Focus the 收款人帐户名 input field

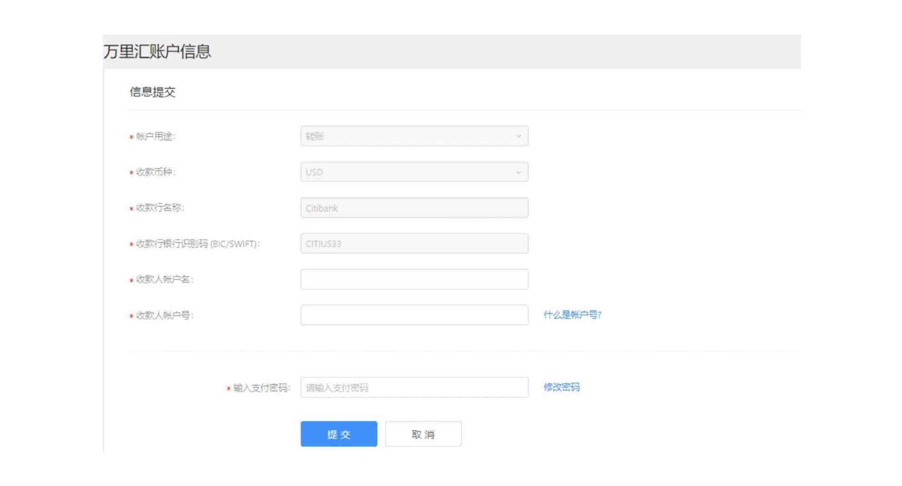(414, 279)
